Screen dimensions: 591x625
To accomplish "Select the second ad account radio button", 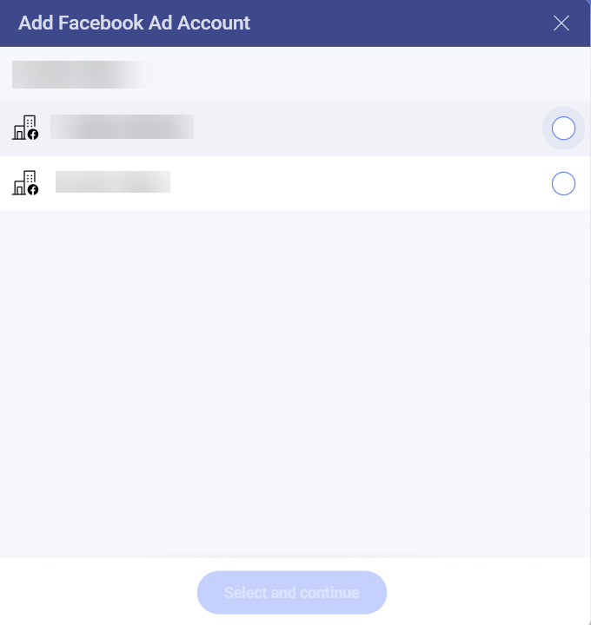I will [x=563, y=184].
